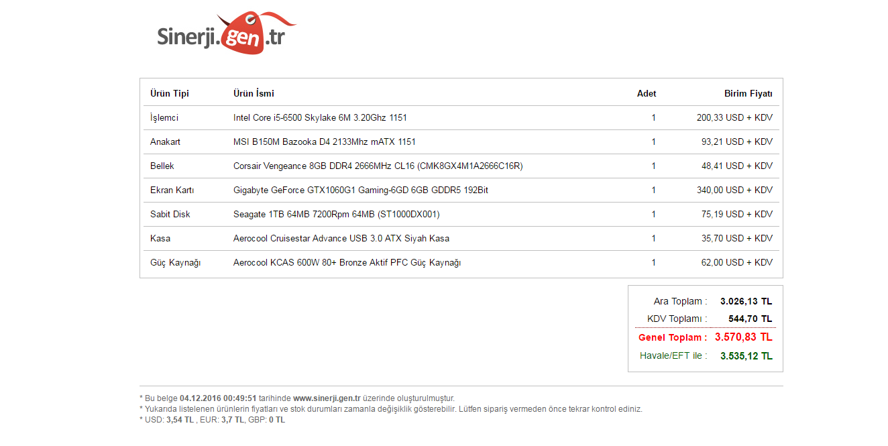Click the 3.570,83 TL grand total
Screen dimensions: 888x446
[x=744, y=337]
